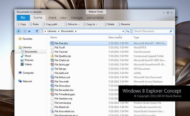This screenshot has height=116, width=190.
Task: Go forward with the forward arrow
Action: pyautogui.click(x=25, y=31)
